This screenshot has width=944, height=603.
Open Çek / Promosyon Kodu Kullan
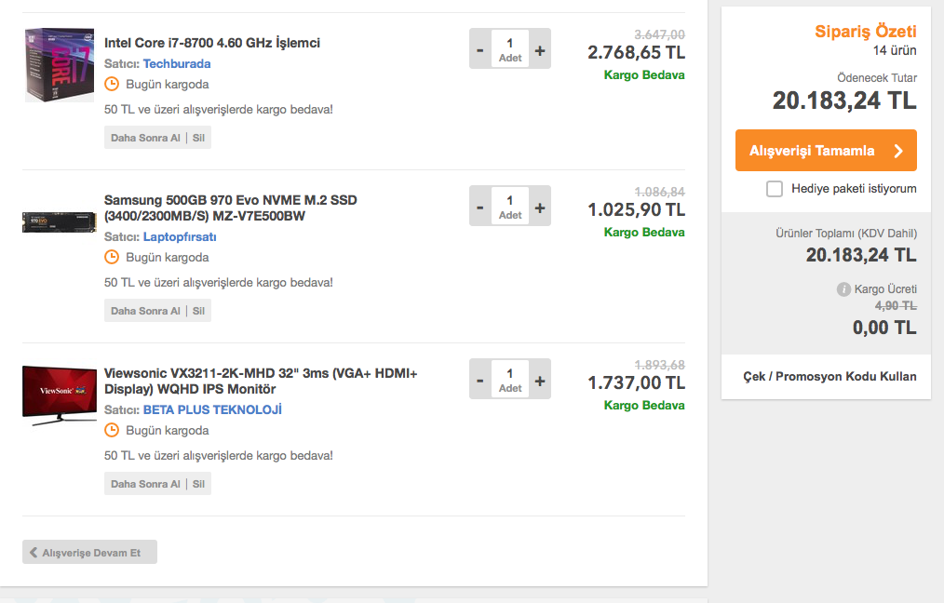point(829,377)
